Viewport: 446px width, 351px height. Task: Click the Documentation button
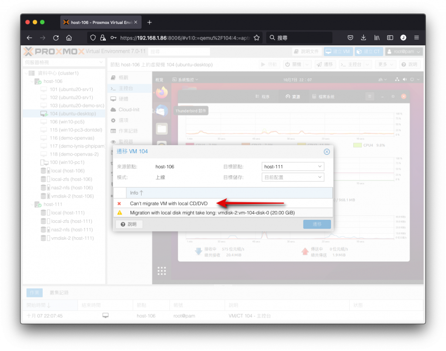pos(307,51)
